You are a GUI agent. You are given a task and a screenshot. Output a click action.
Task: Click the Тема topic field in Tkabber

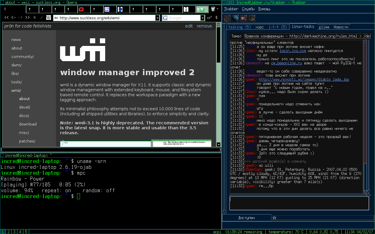307,36
